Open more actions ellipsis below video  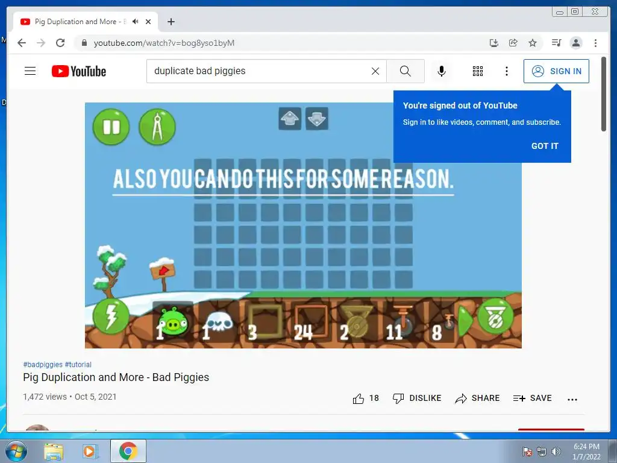tap(572, 399)
